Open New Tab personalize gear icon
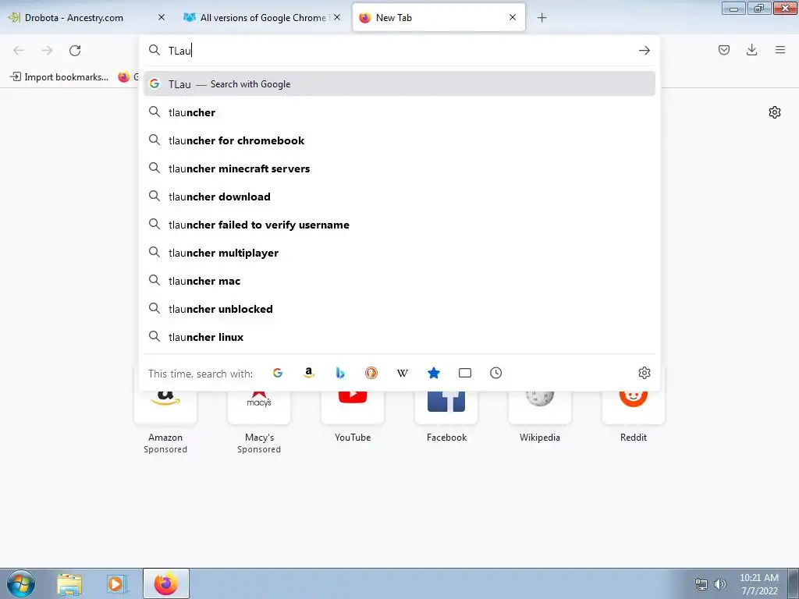This screenshot has height=599, width=799. tap(775, 112)
